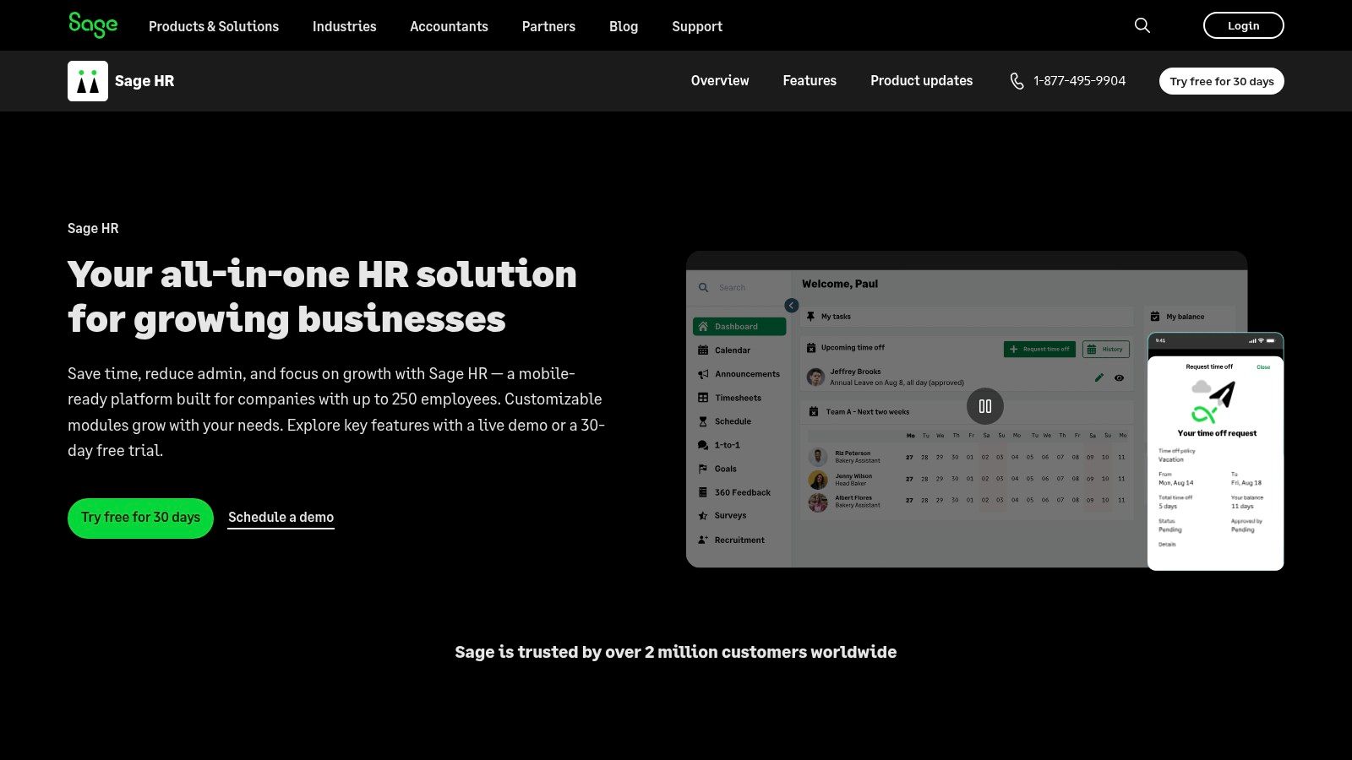Screen dimensions: 1352x760
Task: Click Request time off button in demo
Action: (x=1039, y=349)
